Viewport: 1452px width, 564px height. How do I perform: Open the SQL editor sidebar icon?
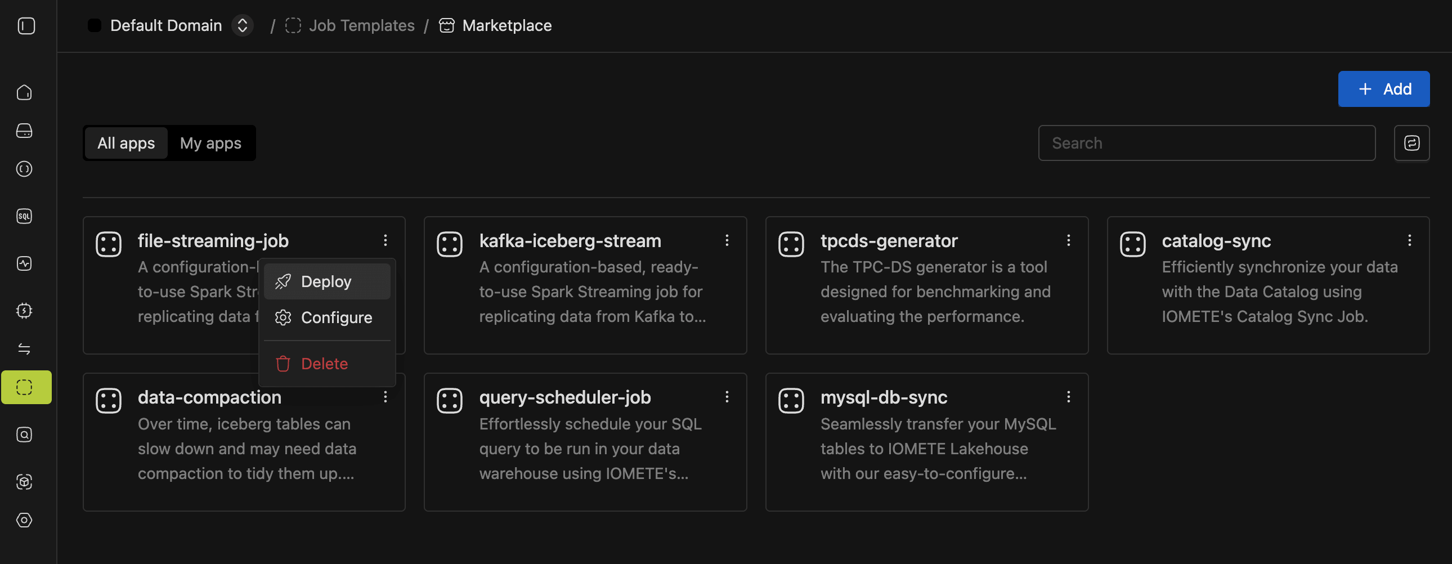(24, 216)
